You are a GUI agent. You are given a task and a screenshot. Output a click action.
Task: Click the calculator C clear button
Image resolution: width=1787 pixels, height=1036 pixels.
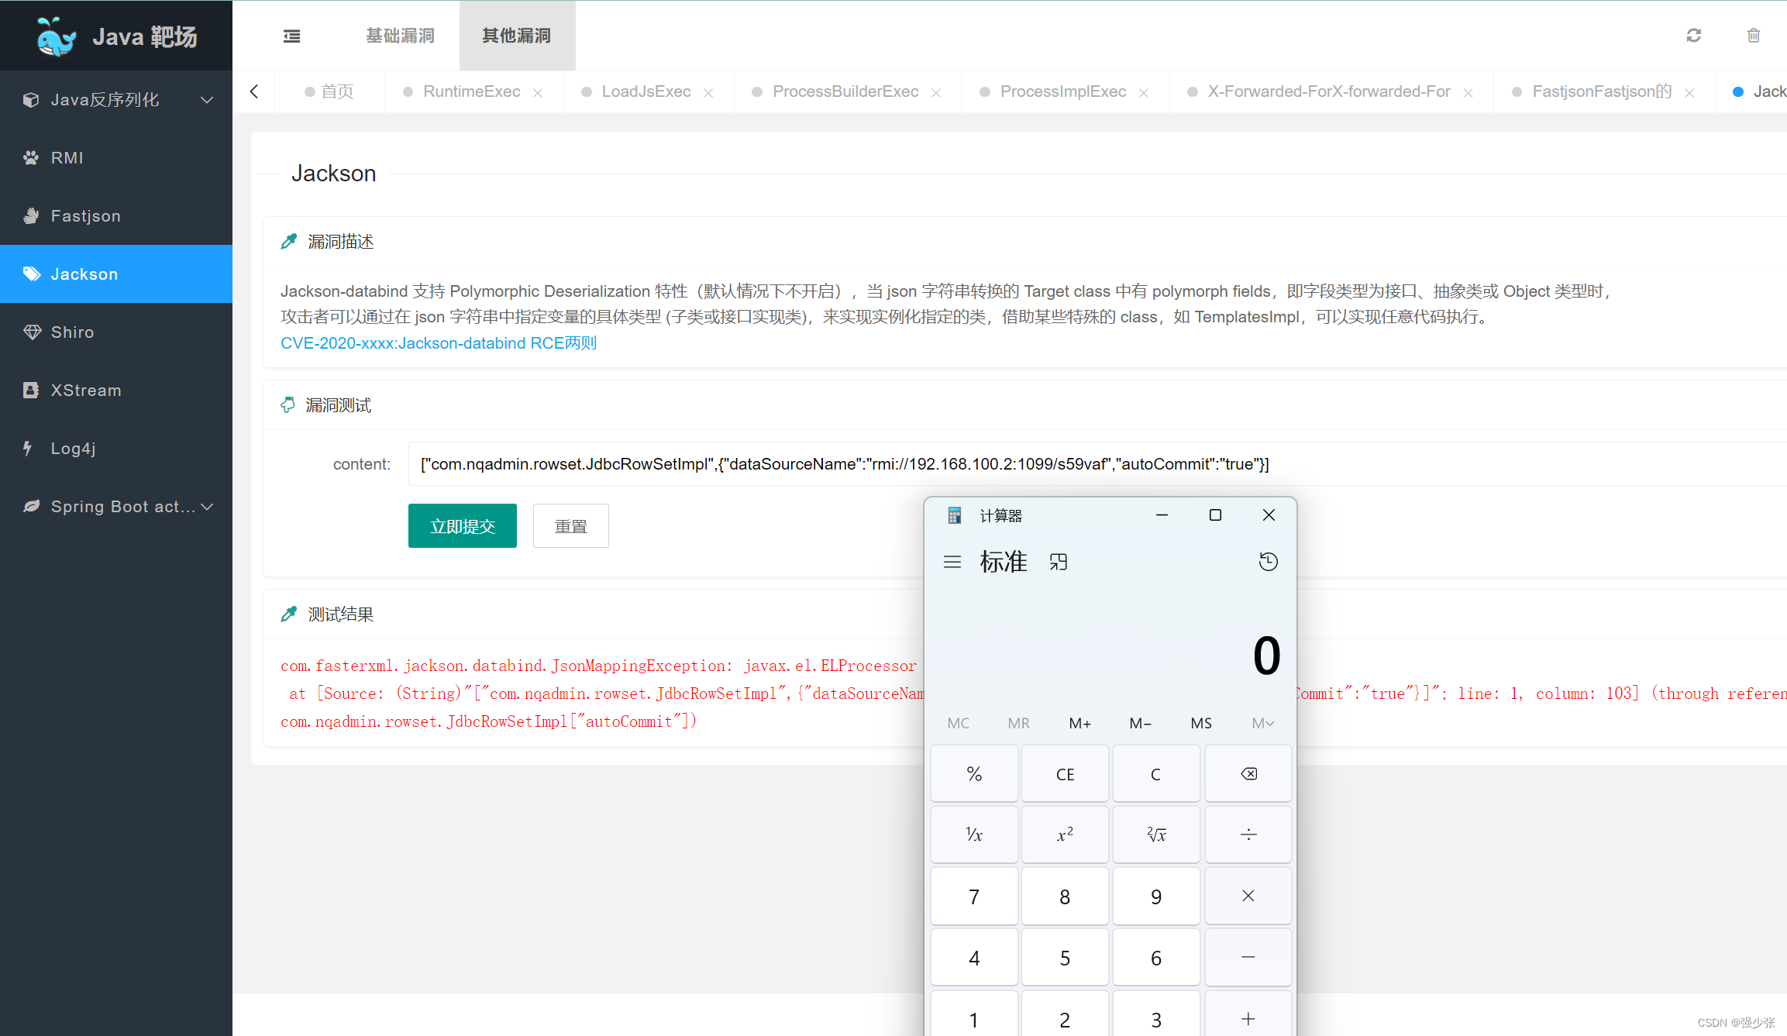[1156, 773]
